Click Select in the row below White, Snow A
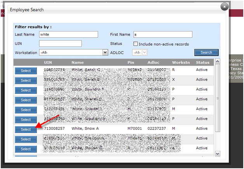Viewport: 244px width, 169px height. [26, 139]
